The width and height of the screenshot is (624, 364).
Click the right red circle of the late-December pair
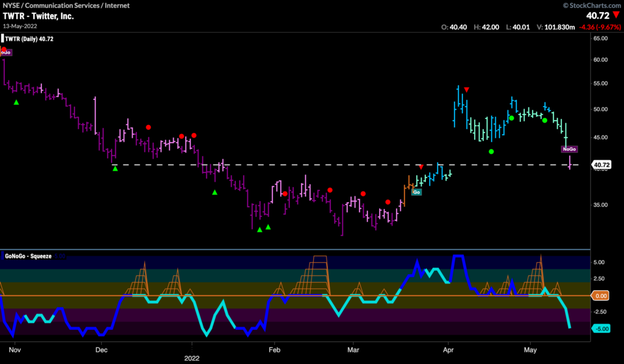coord(194,135)
